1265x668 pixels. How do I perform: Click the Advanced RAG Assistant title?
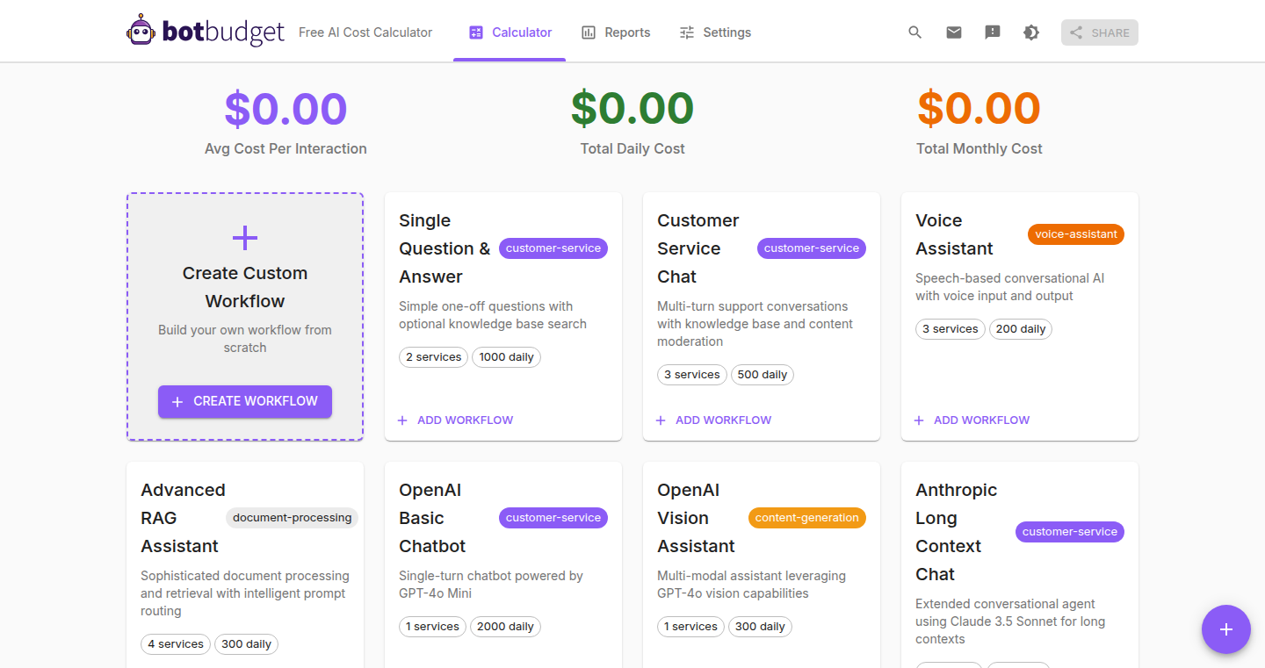point(183,518)
